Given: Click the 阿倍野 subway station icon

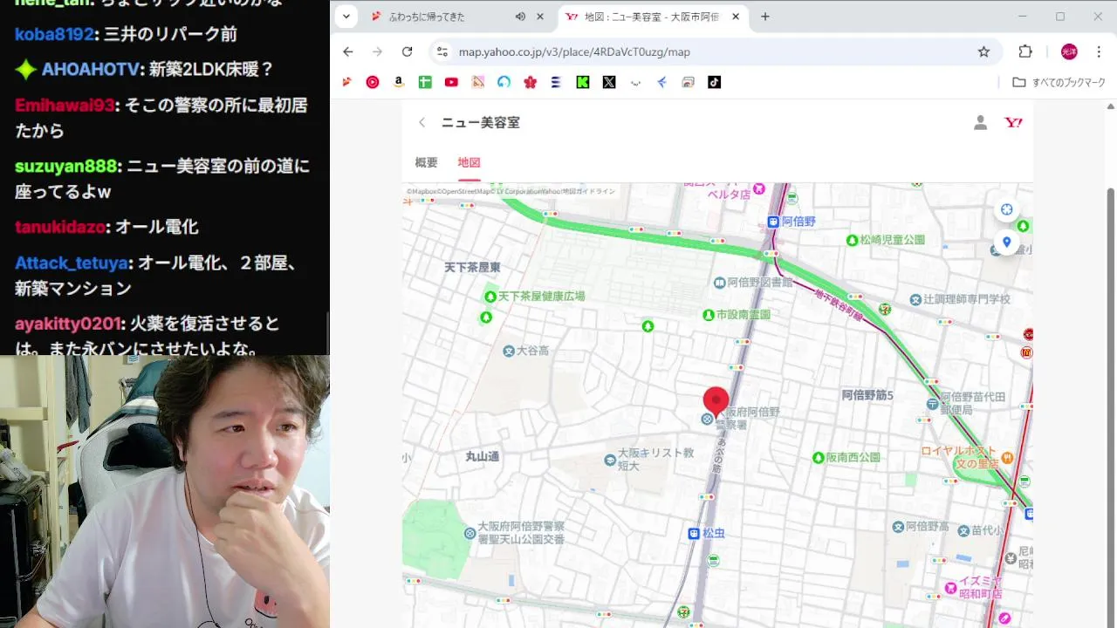Looking at the screenshot, I should 772,222.
